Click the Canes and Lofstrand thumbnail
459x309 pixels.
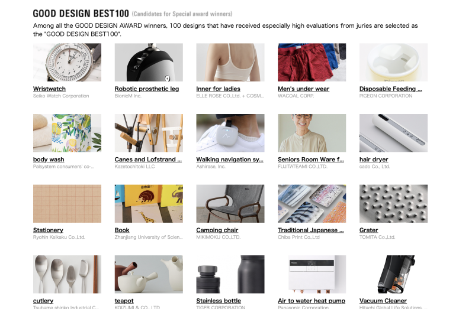[149, 133]
